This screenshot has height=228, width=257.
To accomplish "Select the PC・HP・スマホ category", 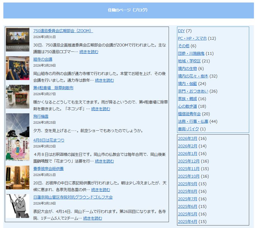I will (x=192, y=38).
